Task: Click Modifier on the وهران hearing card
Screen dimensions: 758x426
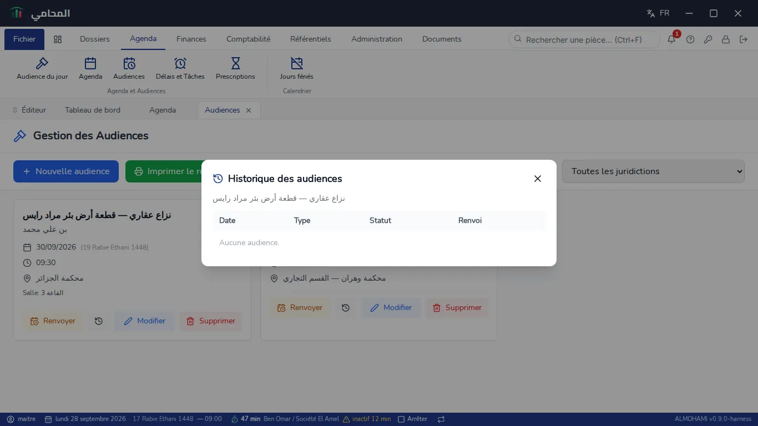Action: click(x=391, y=308)
